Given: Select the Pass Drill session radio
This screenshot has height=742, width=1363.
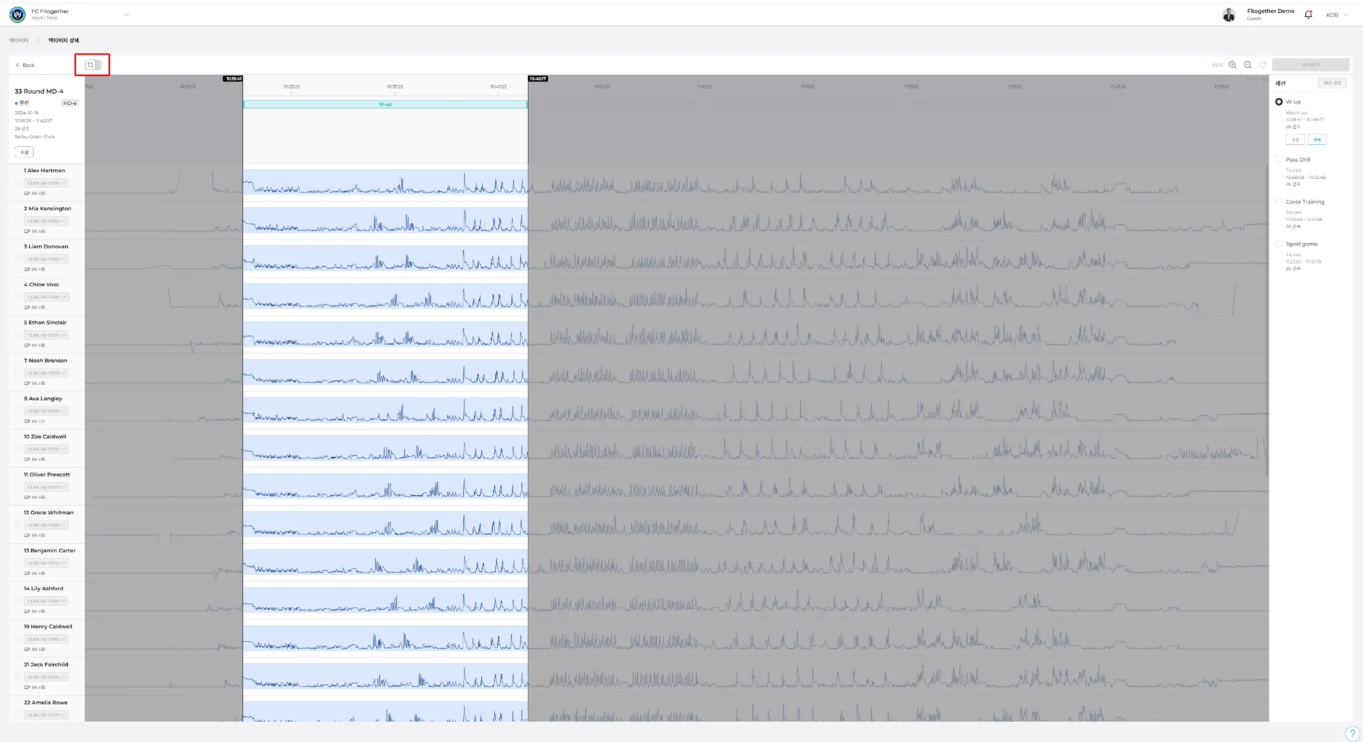Looking at the screenshot, I should [x=1278, y=160].
